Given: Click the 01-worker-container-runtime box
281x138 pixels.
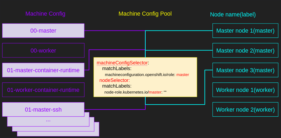Looking at the screenshot, I should (x=43, y=90).
